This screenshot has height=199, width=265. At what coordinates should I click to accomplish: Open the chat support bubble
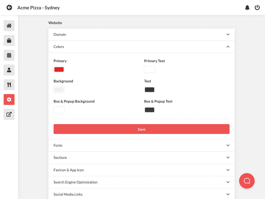click(247, 181)
